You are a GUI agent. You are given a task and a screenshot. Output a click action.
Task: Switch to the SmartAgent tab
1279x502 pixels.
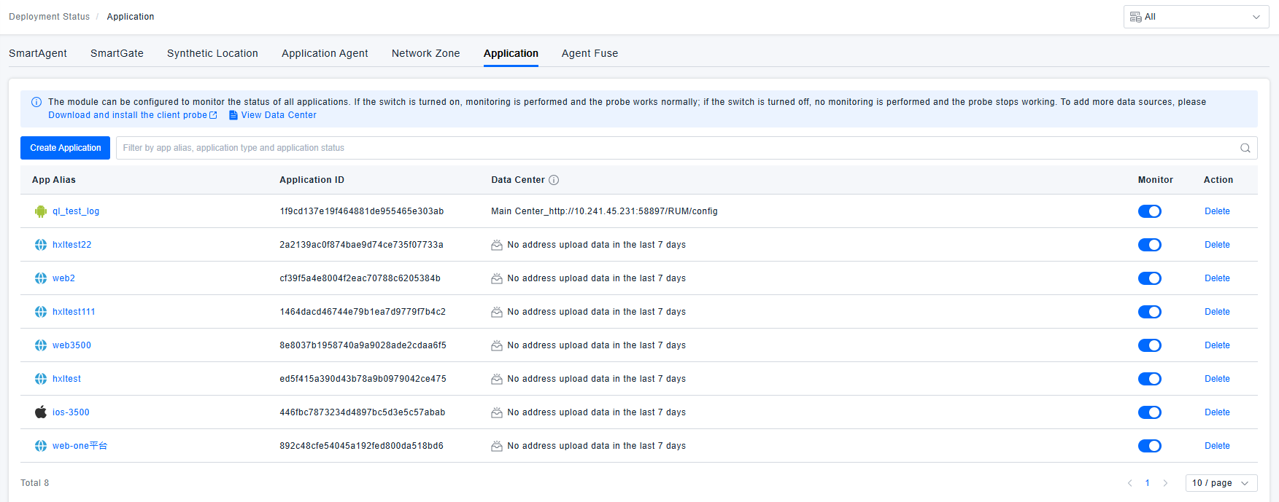pos(38,53)
